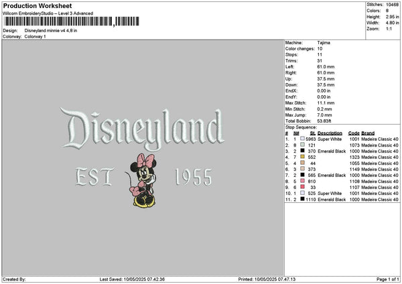Screen dimensions: 402x284
Task: Select the gold swatch with code 1323
Action: coord(303,157)
